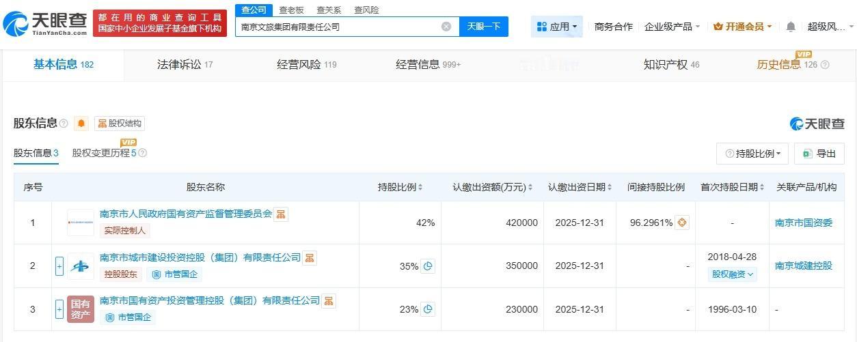
Task: Switch to 查关系 search tab
Action: tap(329, 10)
